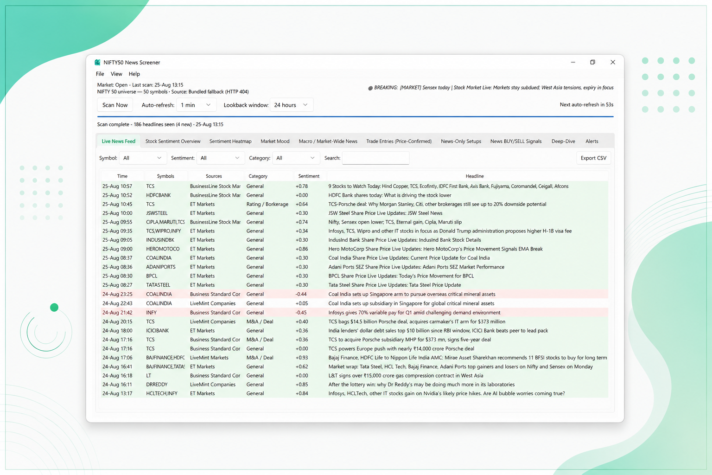The width and height of the screenshot is (712, 475).
Task: Open the Alerts tab
Action: coord(592,141)
